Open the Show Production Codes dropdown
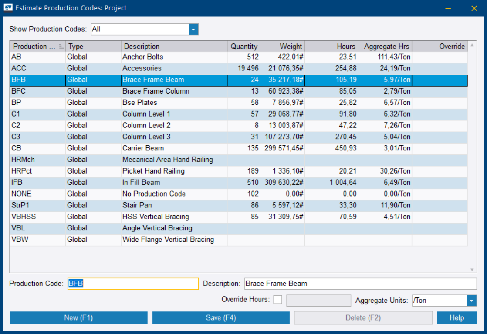The image size is (487, 334). (193, 29)
